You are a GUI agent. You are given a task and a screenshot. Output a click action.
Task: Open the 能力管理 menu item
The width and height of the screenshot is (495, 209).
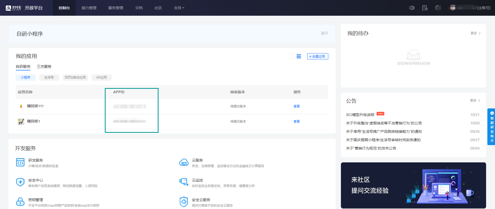click(89, 8)
